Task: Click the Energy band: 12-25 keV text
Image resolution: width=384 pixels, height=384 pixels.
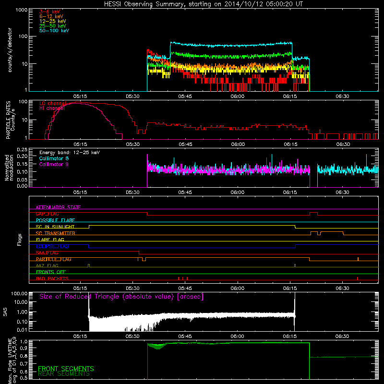Action: pyautogui.click(x=70, y=153)
